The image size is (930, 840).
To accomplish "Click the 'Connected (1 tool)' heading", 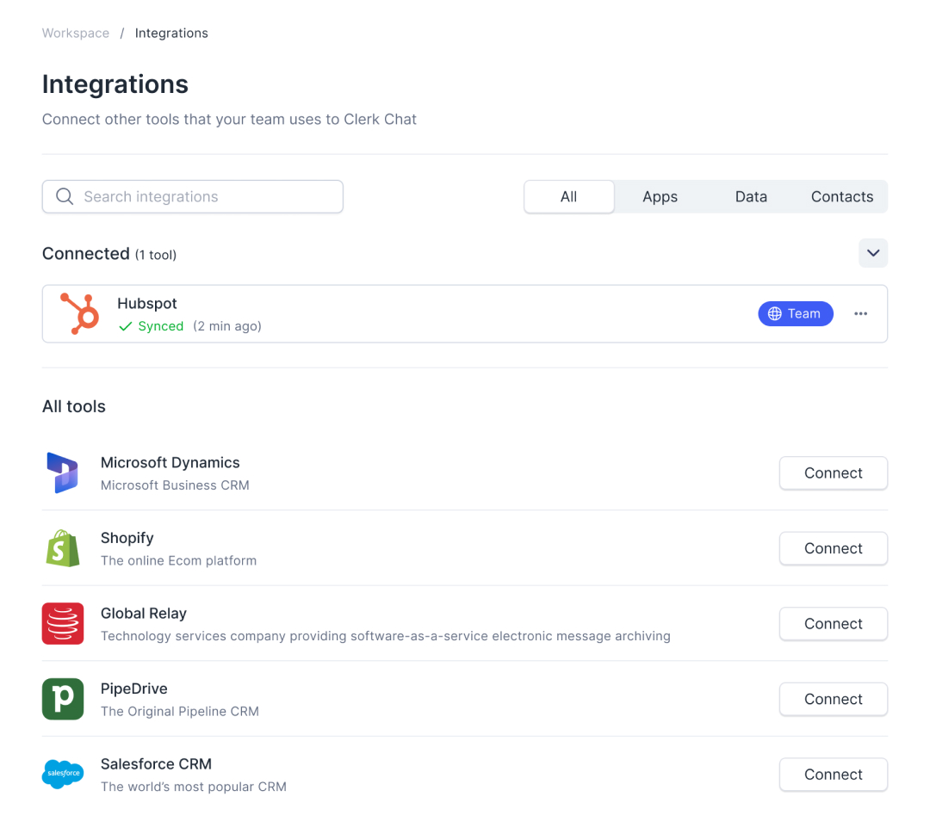I will (109, 254).
